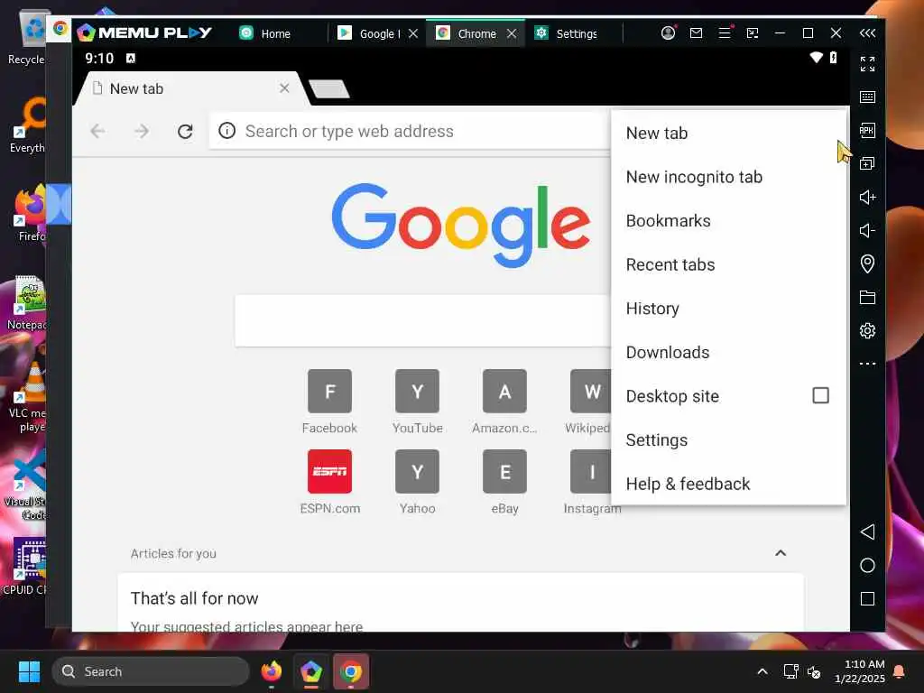Open the Yahoo shortcut tile
This screenshot has height=693, width=924.
point(417,482)
